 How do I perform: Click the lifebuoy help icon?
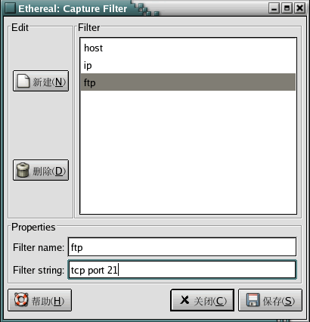click(21, 300)
